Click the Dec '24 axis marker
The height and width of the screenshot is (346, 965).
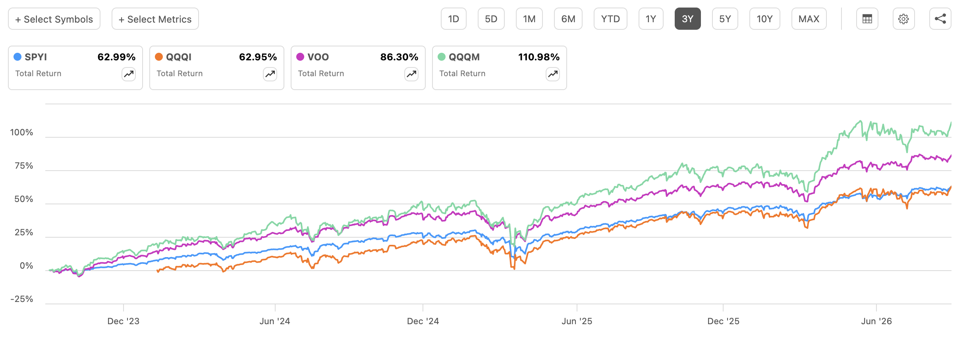pos(423,321)
